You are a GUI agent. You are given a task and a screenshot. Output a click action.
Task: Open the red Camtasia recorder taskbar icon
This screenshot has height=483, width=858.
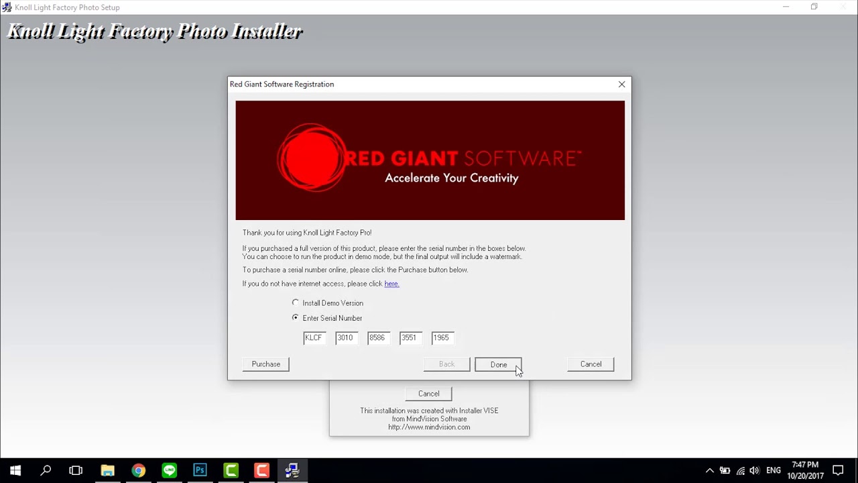click(261, 470)
